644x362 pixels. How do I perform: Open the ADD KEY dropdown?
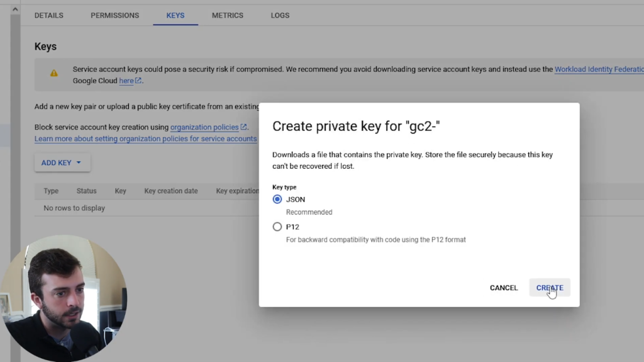click(x=62, y=162)
